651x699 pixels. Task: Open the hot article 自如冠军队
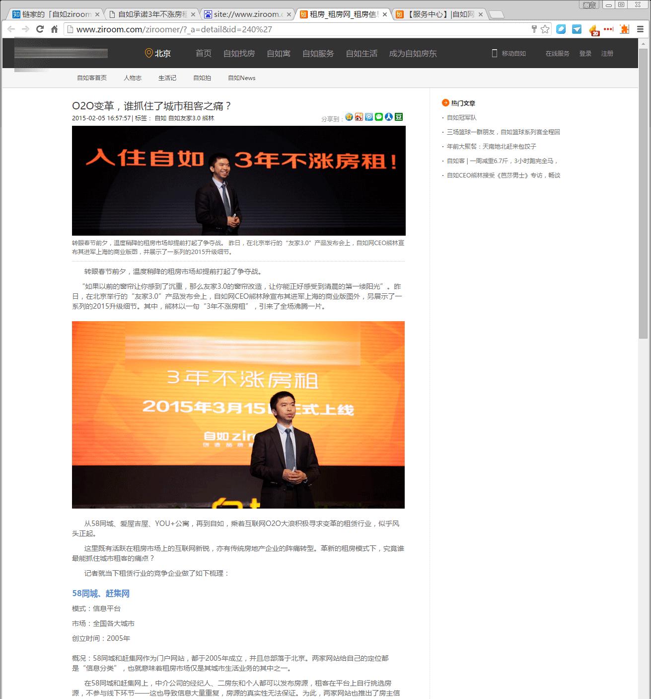[462, 118]
